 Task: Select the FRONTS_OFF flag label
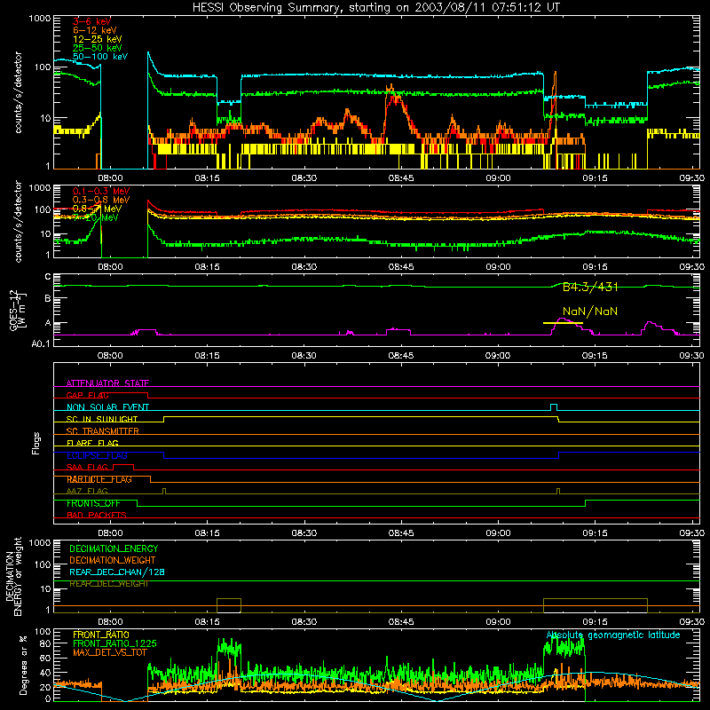(x=93, y=503)
